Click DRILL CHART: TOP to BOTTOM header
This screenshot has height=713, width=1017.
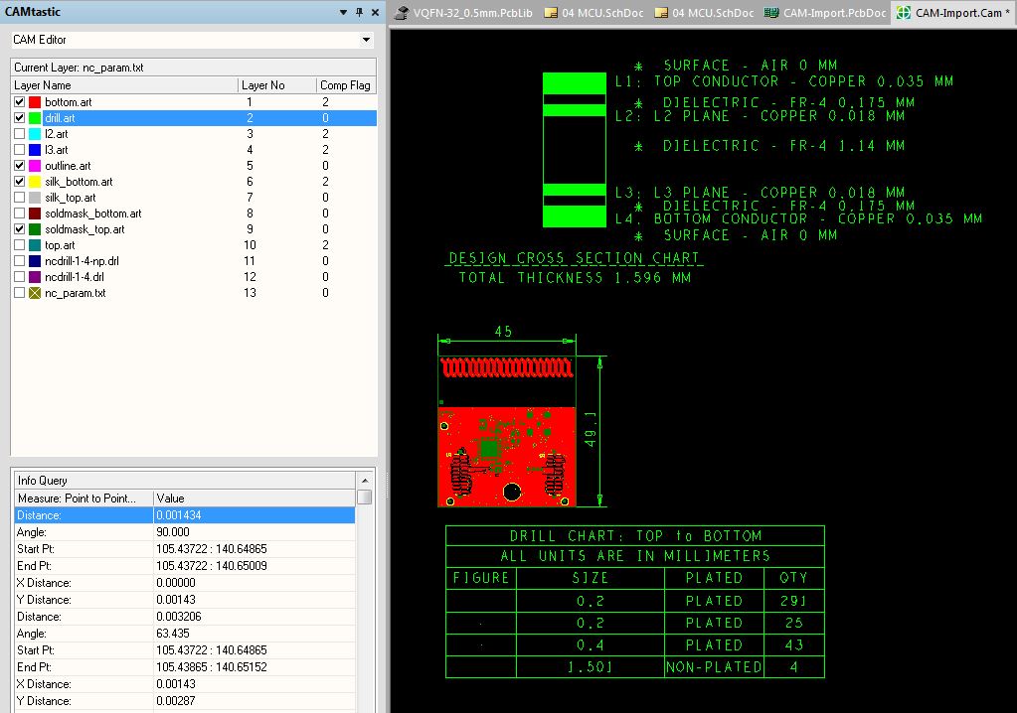[635, 536]
